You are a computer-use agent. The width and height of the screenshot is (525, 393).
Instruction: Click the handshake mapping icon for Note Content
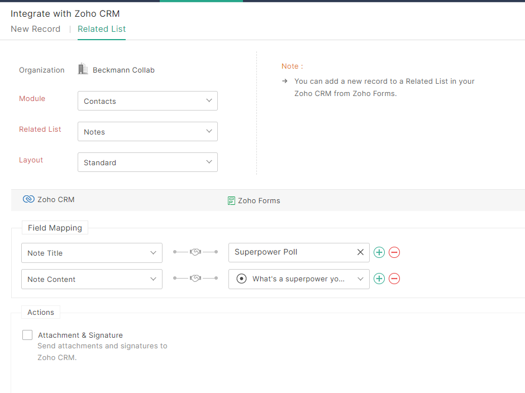195,278
